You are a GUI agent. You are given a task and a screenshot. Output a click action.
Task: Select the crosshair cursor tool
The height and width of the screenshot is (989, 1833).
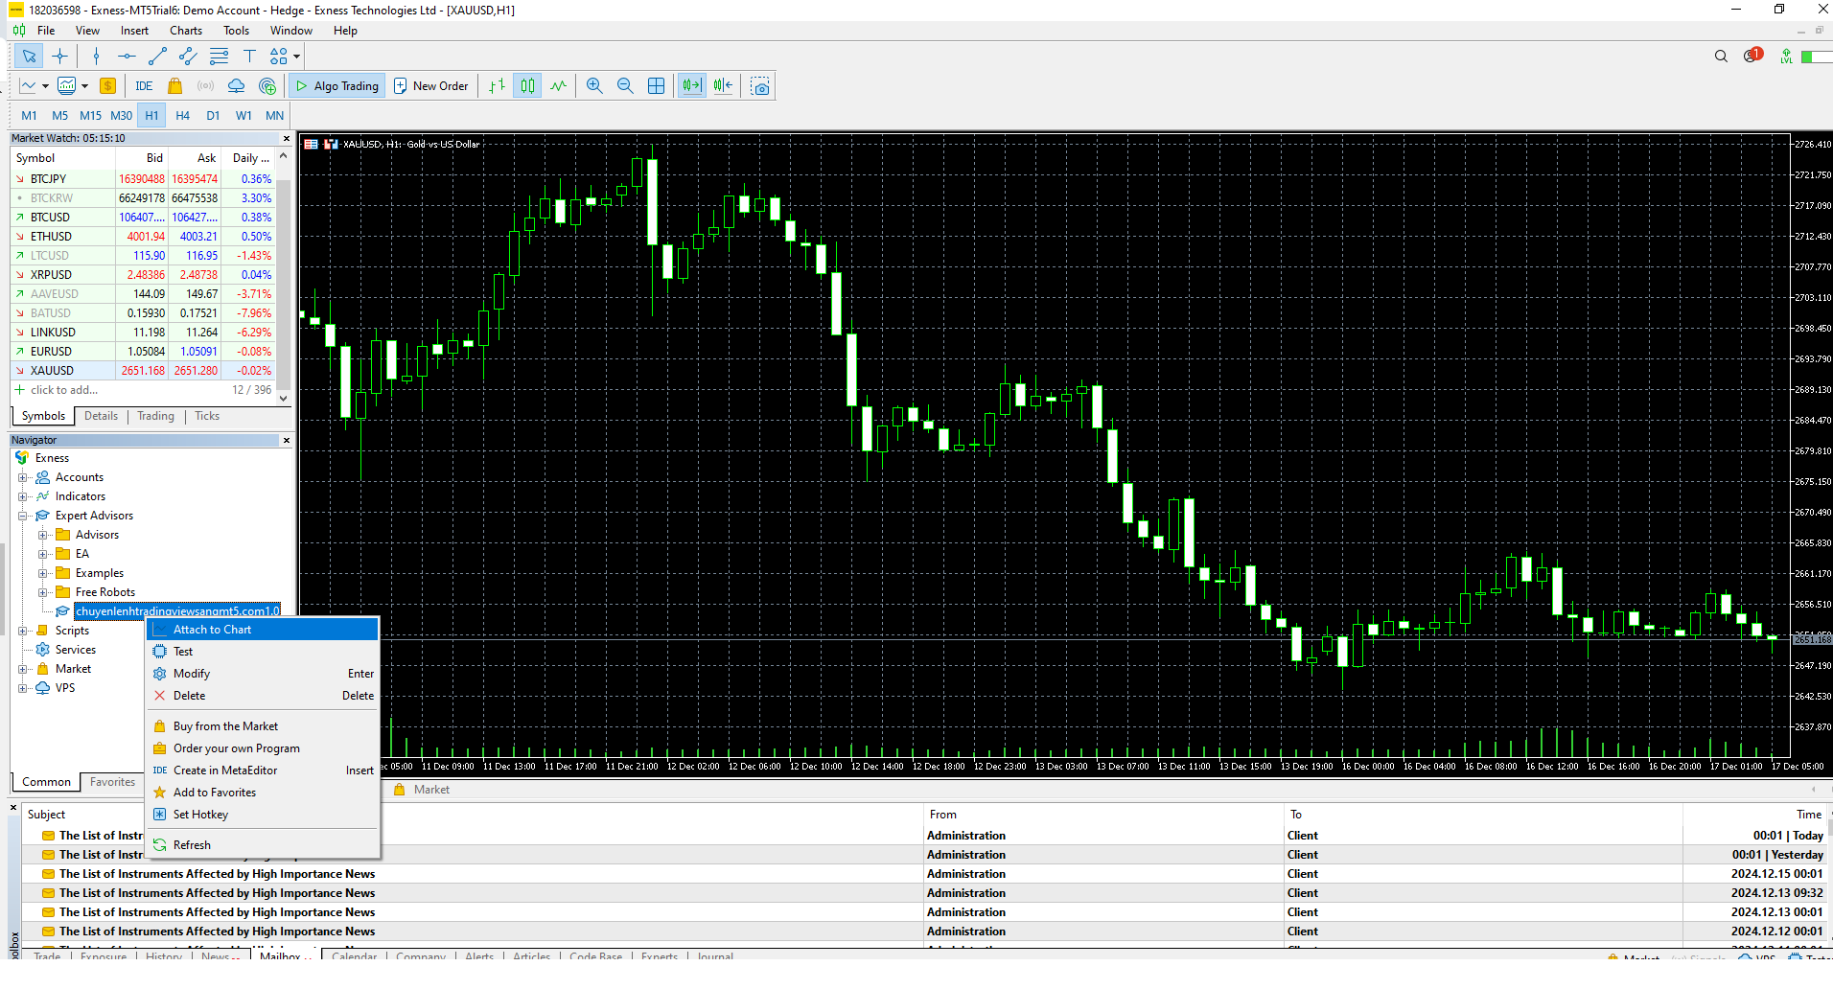tap(59, 57)
